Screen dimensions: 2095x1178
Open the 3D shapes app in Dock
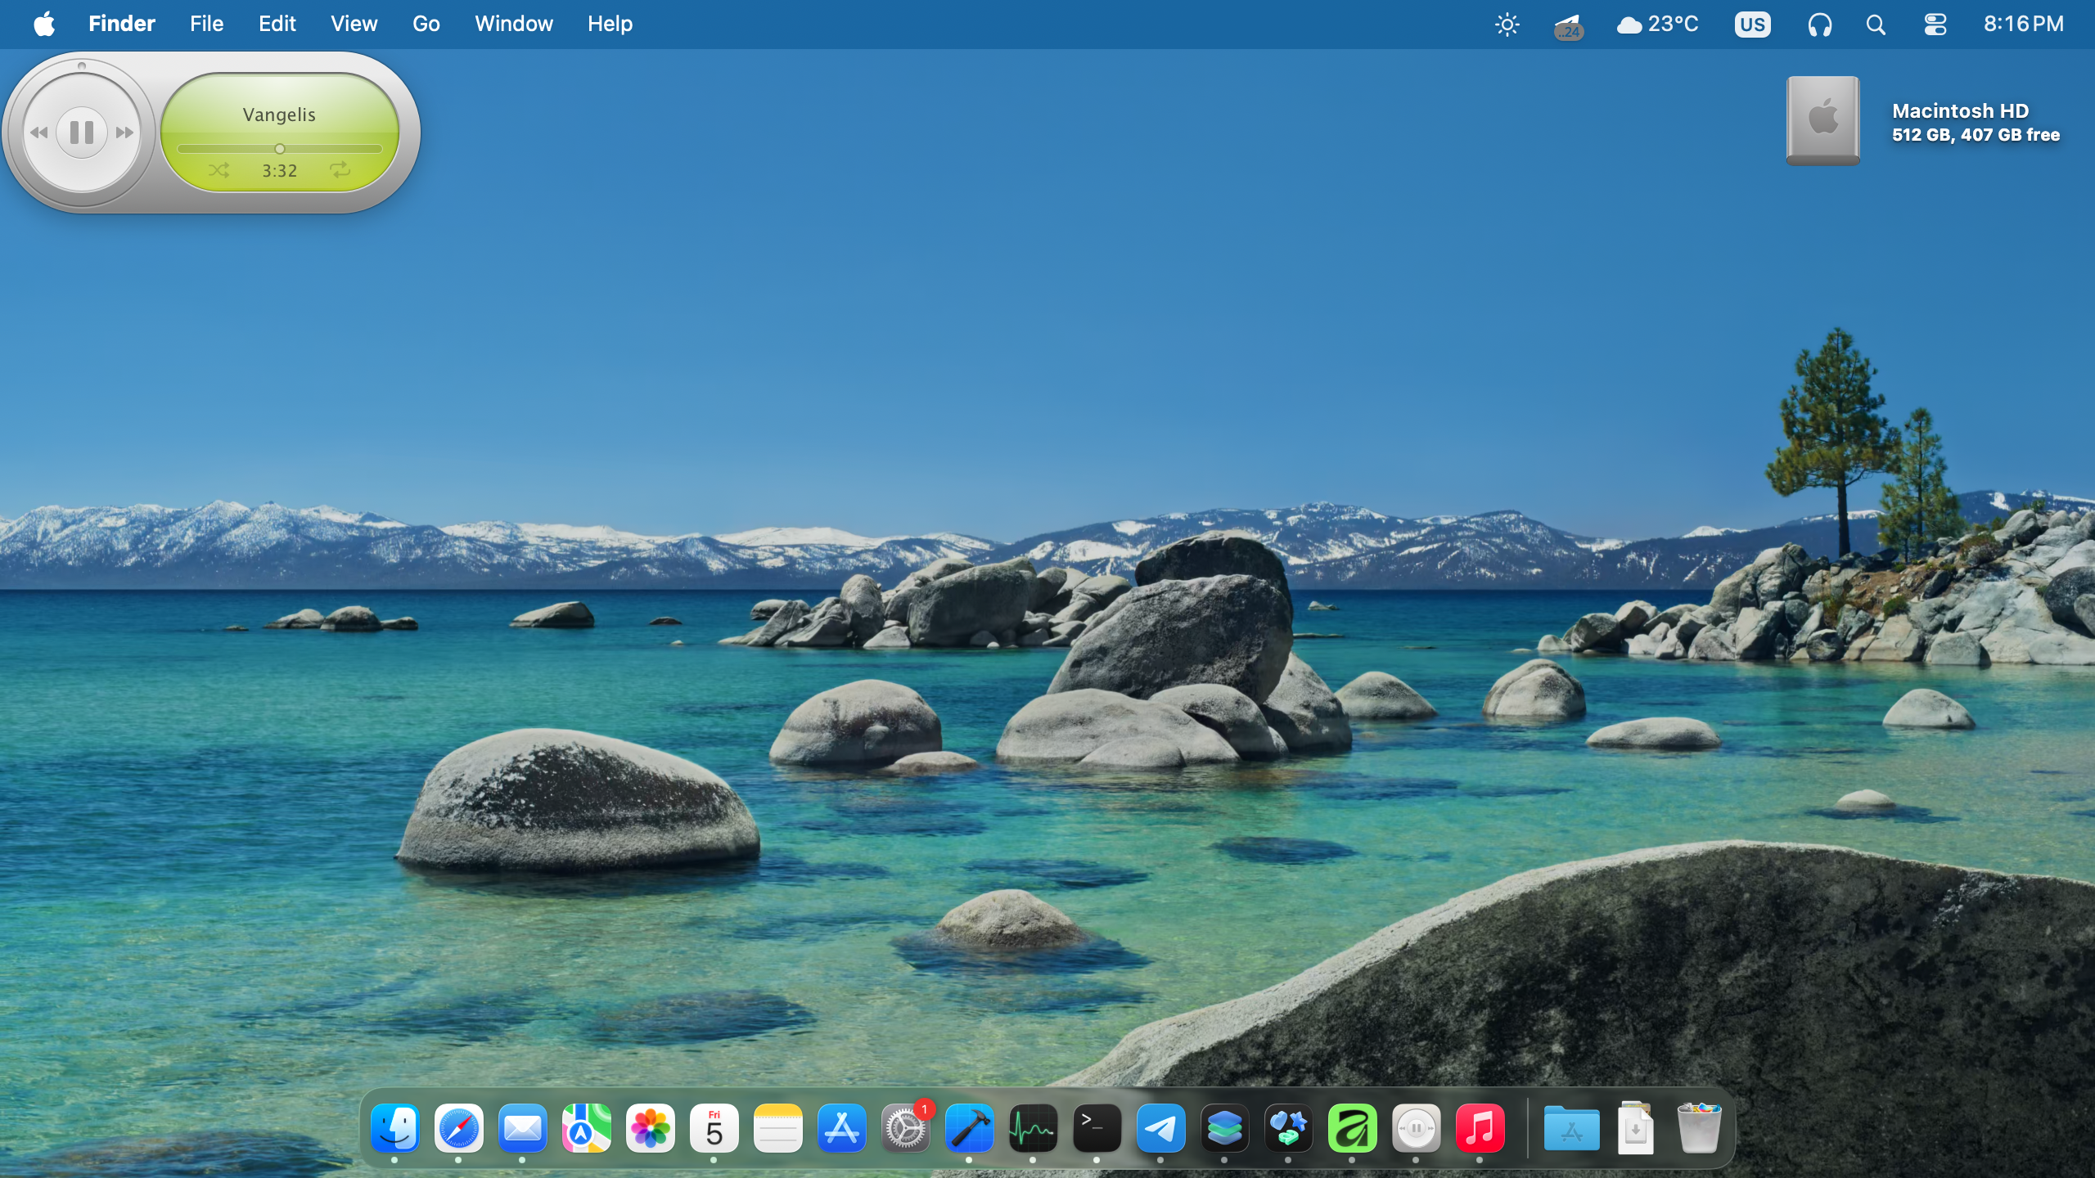click(x=1288, y=1129)
